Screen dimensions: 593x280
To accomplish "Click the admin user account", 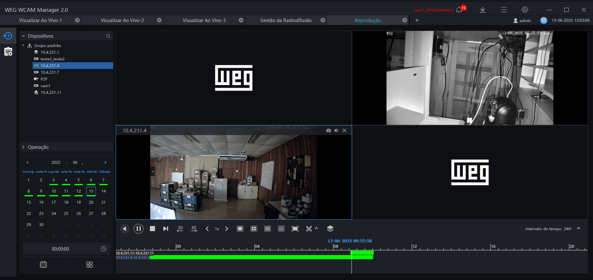I will pyautogui.click(x=522, y=20).
